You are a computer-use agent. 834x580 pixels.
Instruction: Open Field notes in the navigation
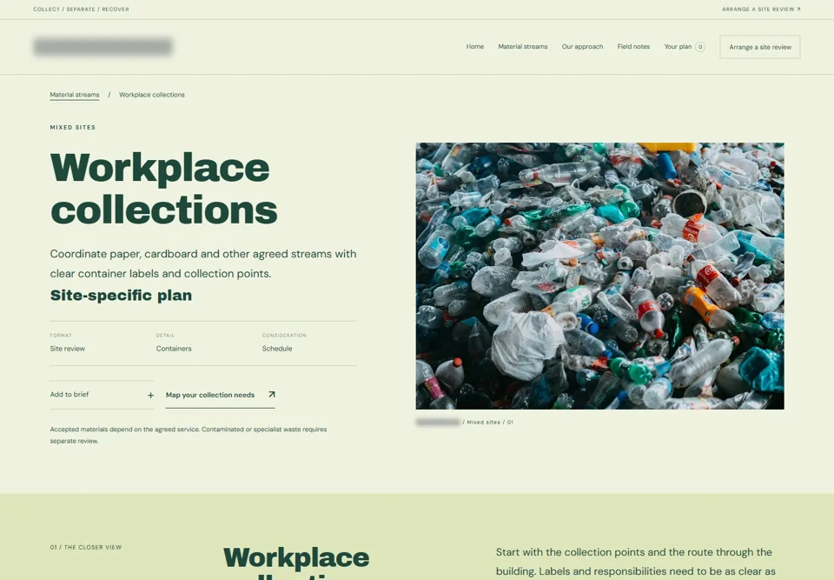[633, 47]
